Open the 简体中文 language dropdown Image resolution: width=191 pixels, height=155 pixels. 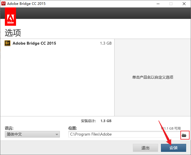(32, 134)
